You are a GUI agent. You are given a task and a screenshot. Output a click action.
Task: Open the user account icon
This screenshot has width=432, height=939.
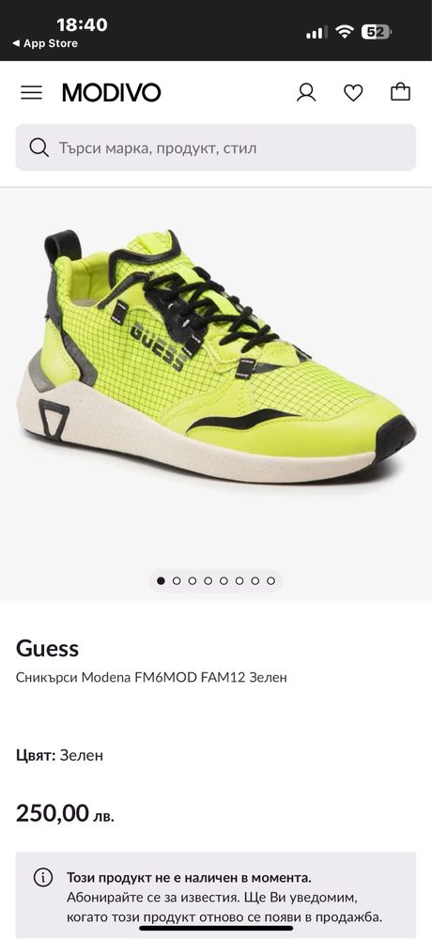pyautogui.click(x=306, y=92)
